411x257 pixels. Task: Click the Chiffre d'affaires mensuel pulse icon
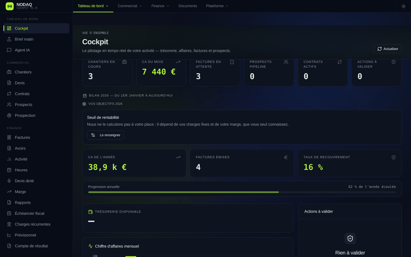[90, 246]
